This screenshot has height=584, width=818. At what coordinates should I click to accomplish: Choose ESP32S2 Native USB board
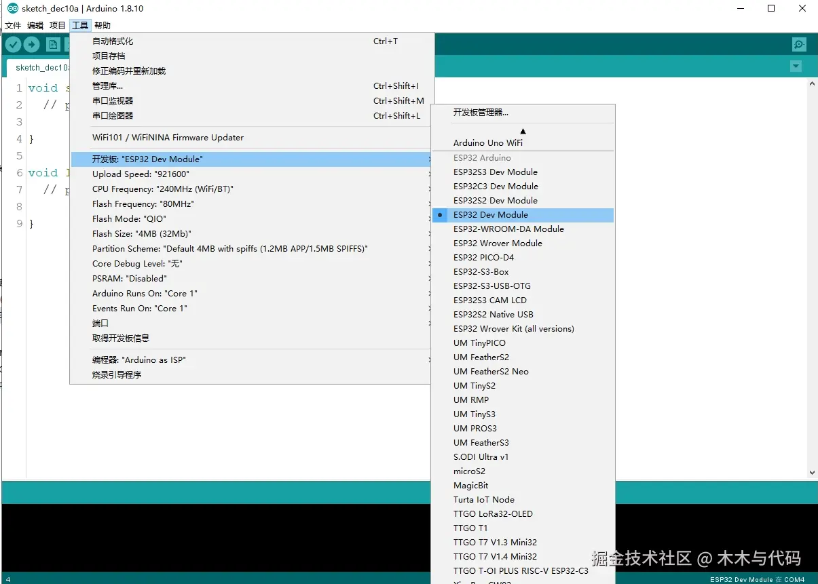pyautogui.click(x=523, y=315)
